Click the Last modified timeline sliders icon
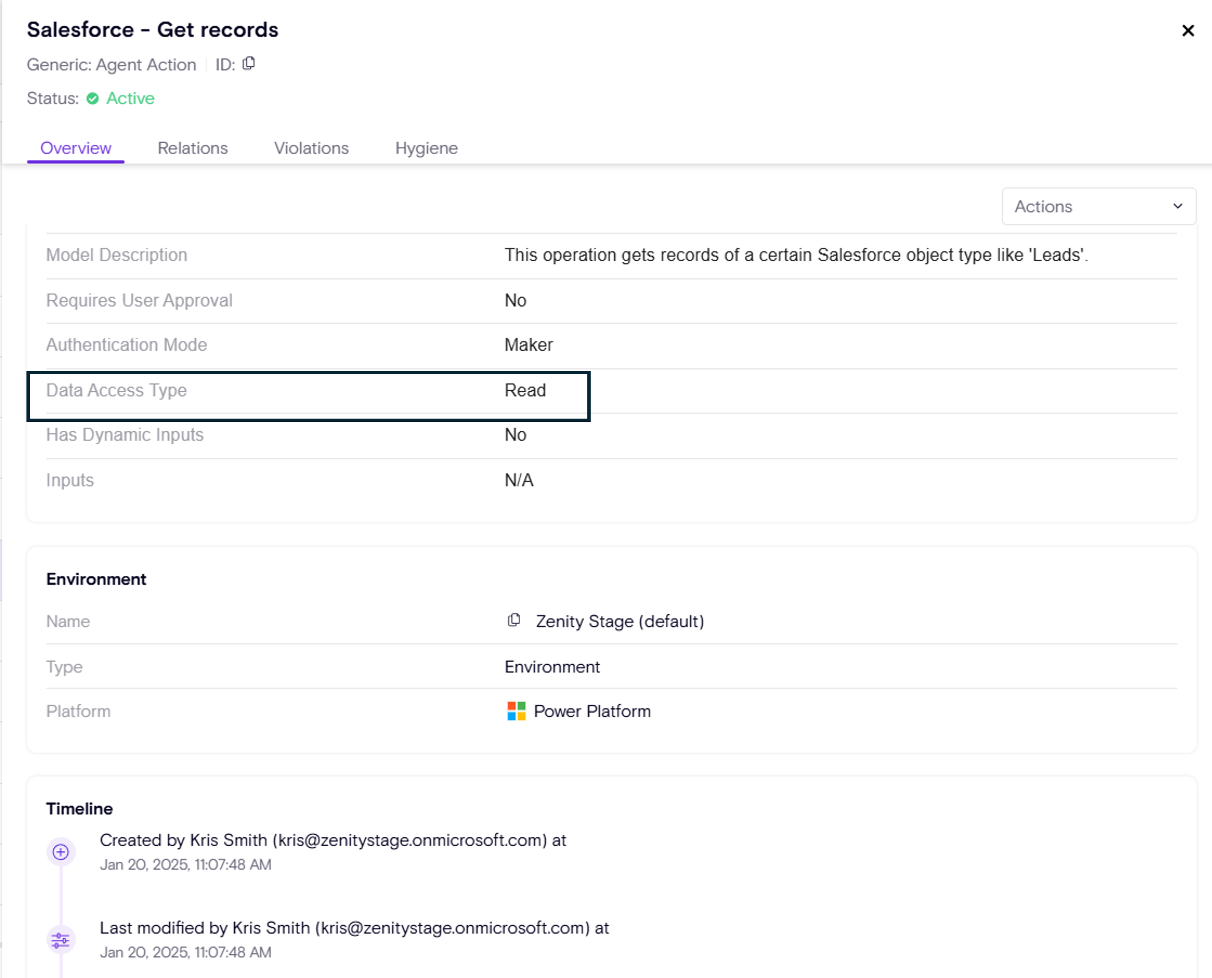The image size is (1212, 978). click(x=61, y=940)
